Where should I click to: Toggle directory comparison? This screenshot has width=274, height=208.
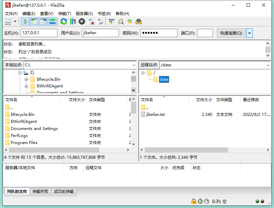point(120,21)
